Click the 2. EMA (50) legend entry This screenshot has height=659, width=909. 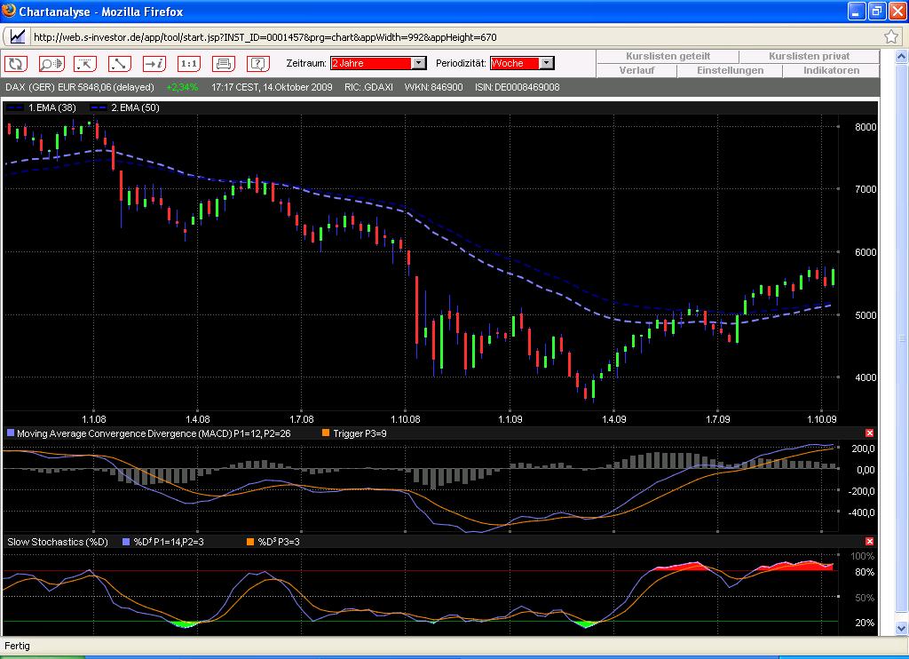tap(124, 107)
